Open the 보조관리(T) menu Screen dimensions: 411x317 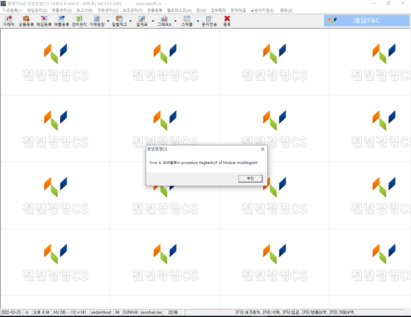[x=133, y=10]
